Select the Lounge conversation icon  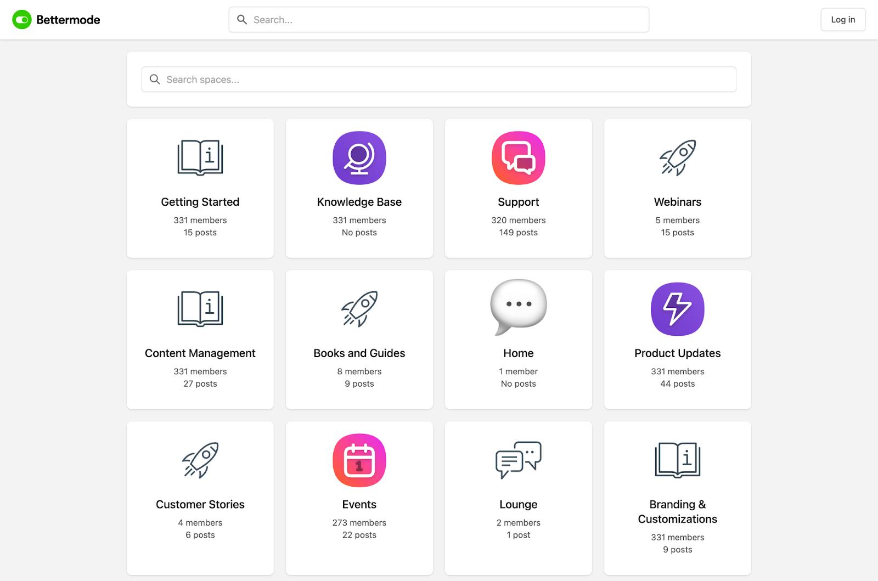[519, 460]
